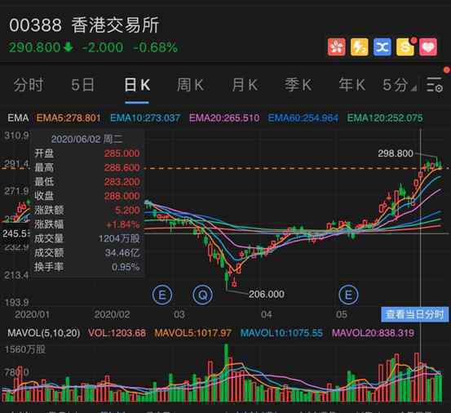Tap the red Hong Kong bauhinia icon
Image resolution: width=451 pixels, height=413 pixels.
pyautogui.click(x=336, y=47)
